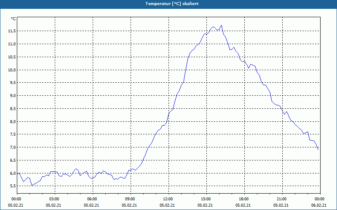Screen dimensions: 337x210
Task: Click the 15:00 time axis label
Action: tap(206, 199)
